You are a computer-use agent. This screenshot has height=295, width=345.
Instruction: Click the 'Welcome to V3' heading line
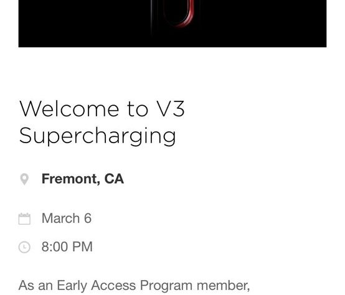102,109
